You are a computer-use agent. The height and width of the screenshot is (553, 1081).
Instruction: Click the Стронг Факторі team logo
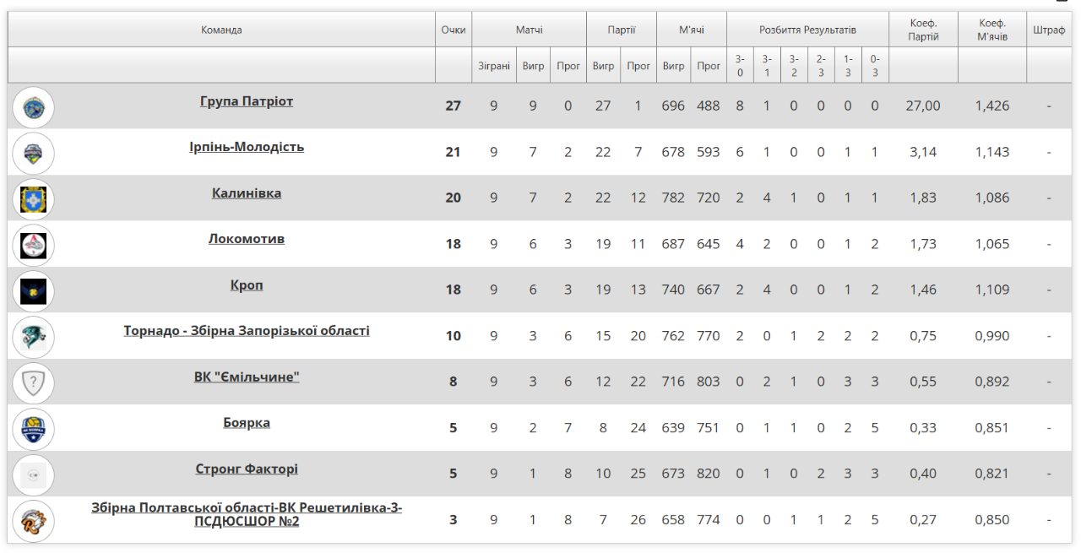(x=34, y=475)
